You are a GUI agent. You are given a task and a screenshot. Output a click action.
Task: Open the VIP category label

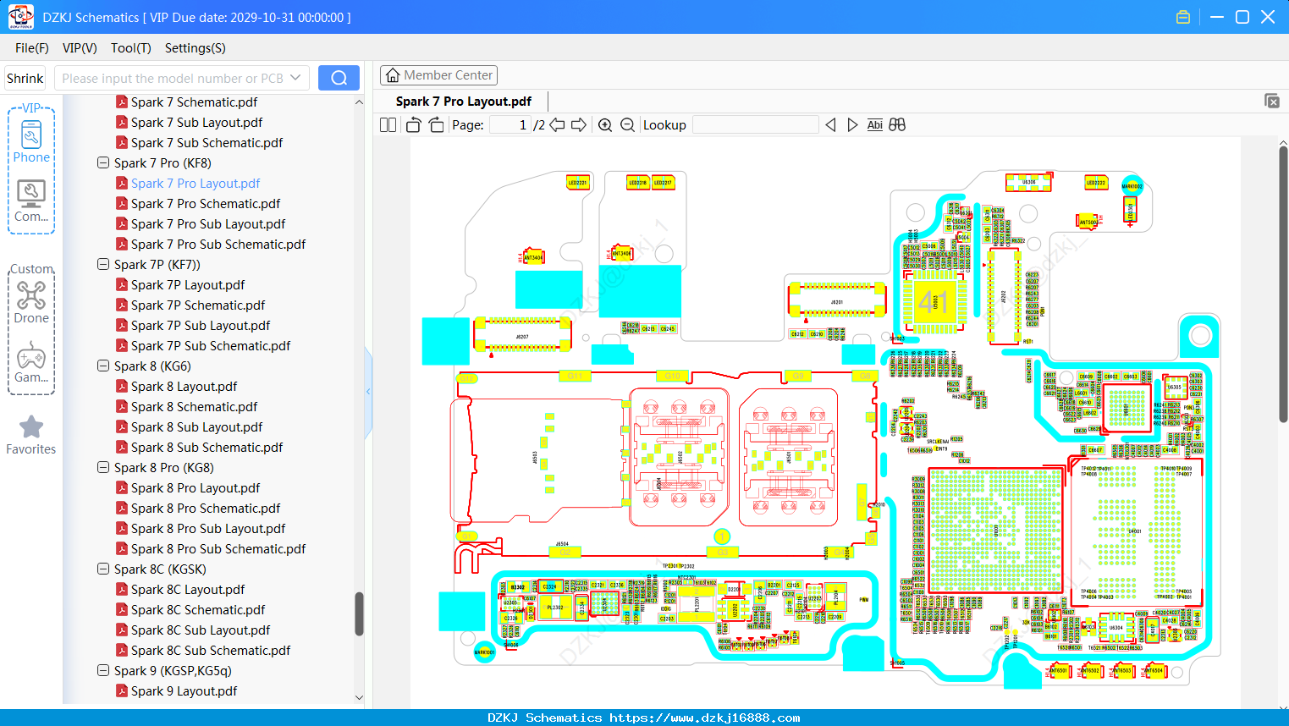(31, 108)
